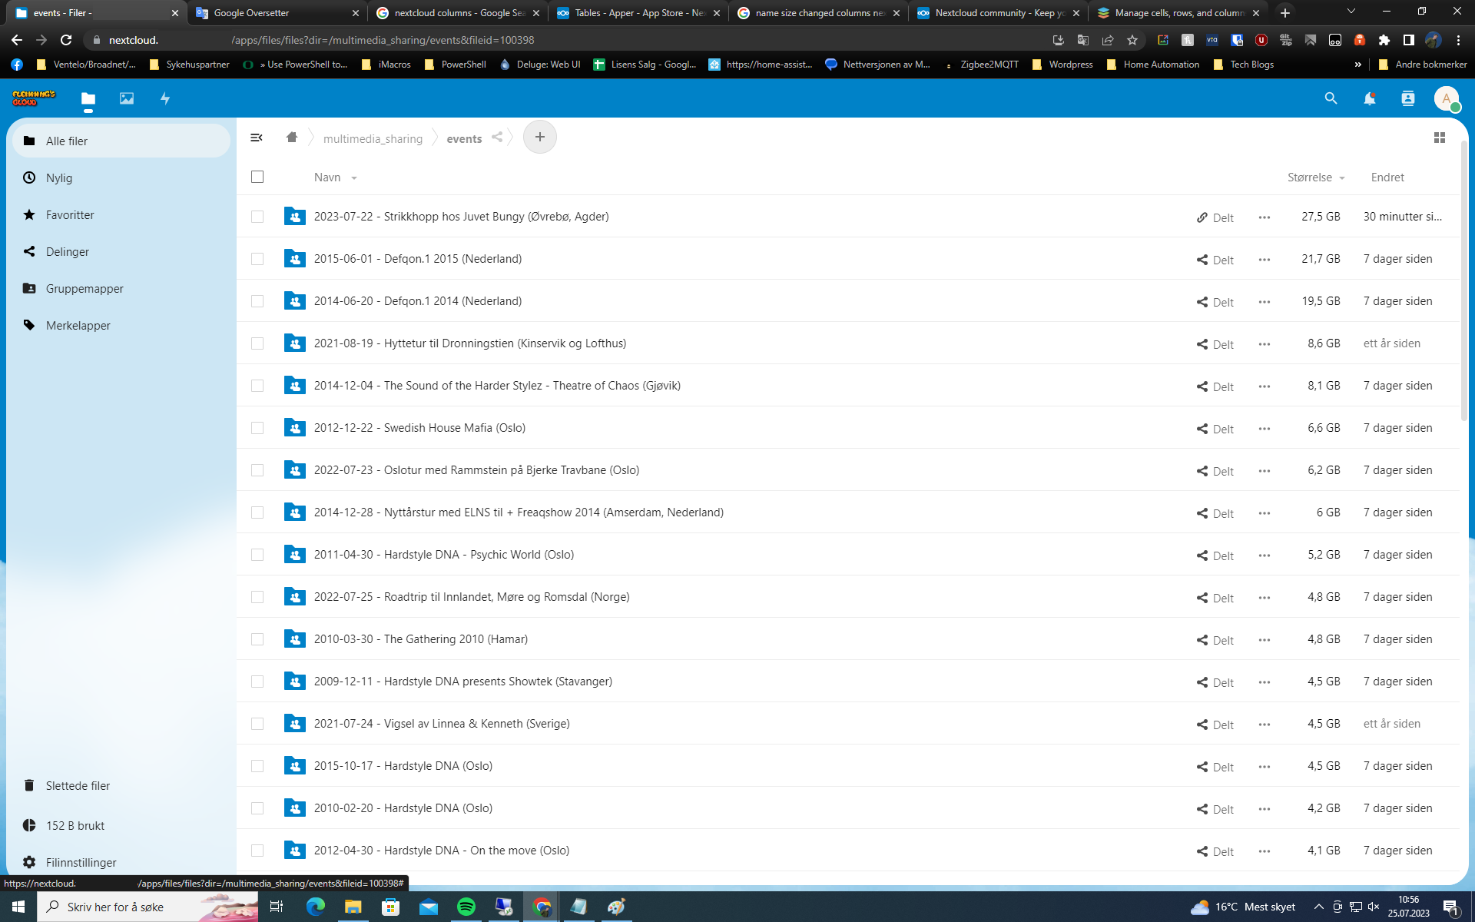Click the new plus button in breadcrumbs
This screenshot has width=1475, height=922.
(x=540, y=138)
